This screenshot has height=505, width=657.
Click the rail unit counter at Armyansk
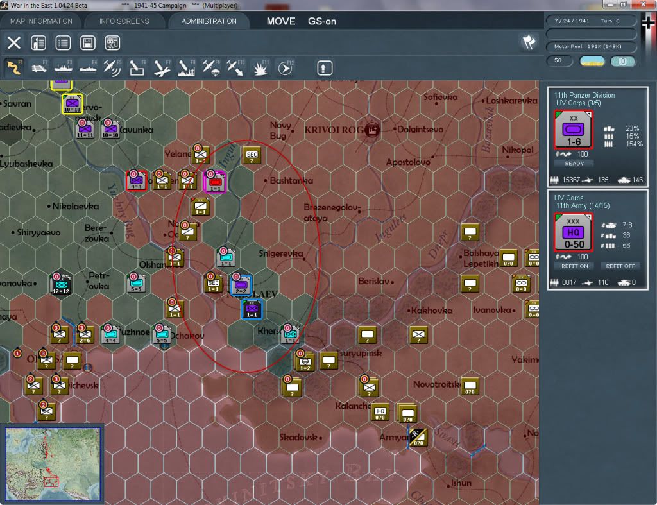pyautogui.click(x=418, y=437)
